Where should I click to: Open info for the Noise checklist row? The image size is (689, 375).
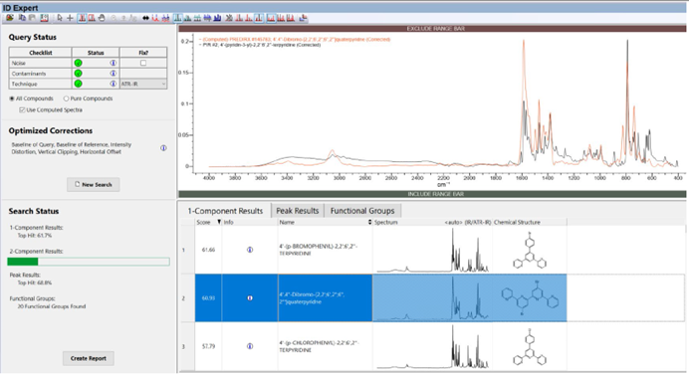pyautogui.click(x=113, y=64)
